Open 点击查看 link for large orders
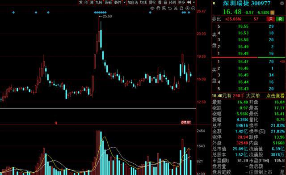This screenshot has height=175, width=286. pyautogui.click(x=275, y=95)
